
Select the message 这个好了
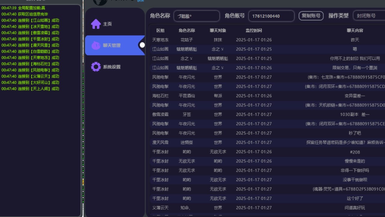[x=355, y=198]
